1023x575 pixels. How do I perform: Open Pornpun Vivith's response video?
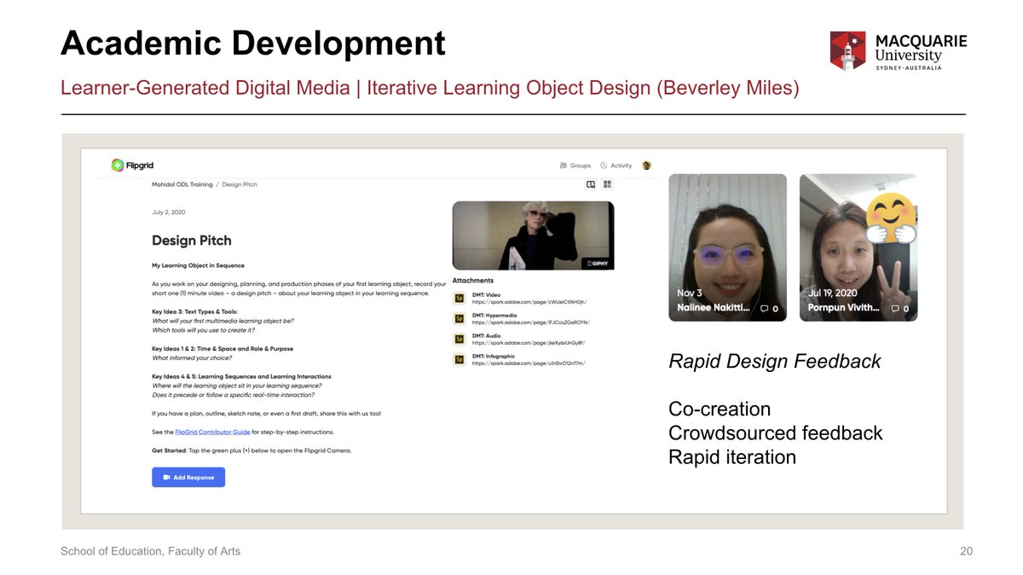[x=858, y=247]
